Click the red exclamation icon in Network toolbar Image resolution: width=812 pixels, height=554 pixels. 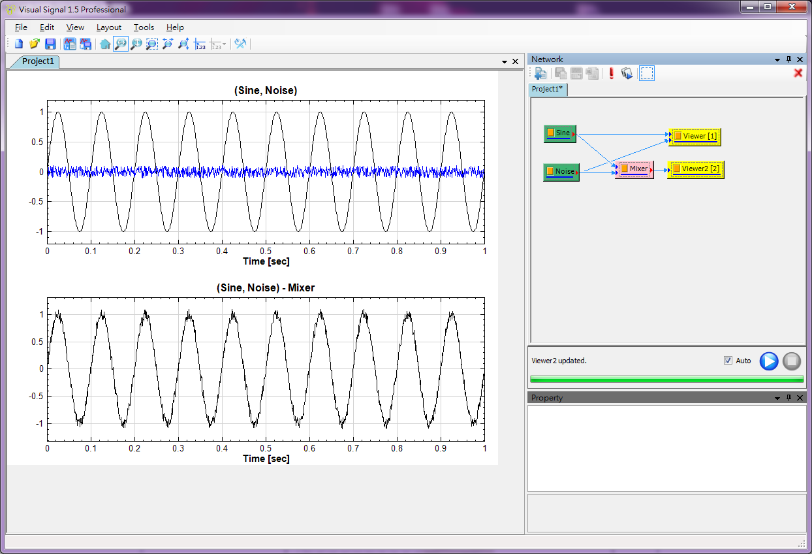[612, 73]
